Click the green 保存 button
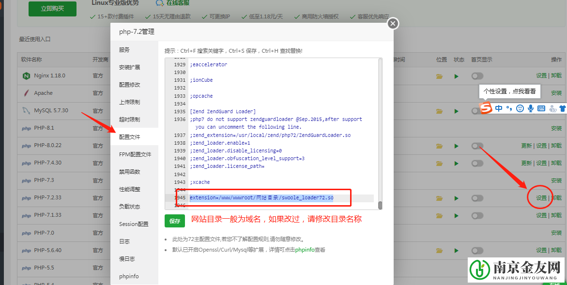The height and width of the screenshot is (285, 567). click(175, 221)
